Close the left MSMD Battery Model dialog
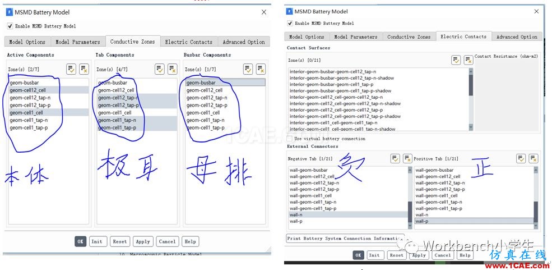 pyautogui.click(x=264, y=12)
